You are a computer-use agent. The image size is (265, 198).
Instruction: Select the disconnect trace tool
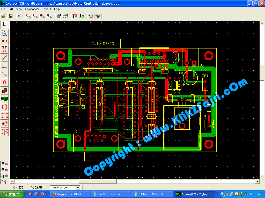5,74
